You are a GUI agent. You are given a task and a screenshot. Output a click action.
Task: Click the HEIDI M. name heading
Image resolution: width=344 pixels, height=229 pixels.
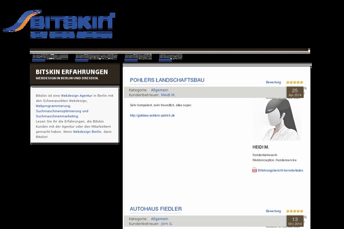coord(261,147)
